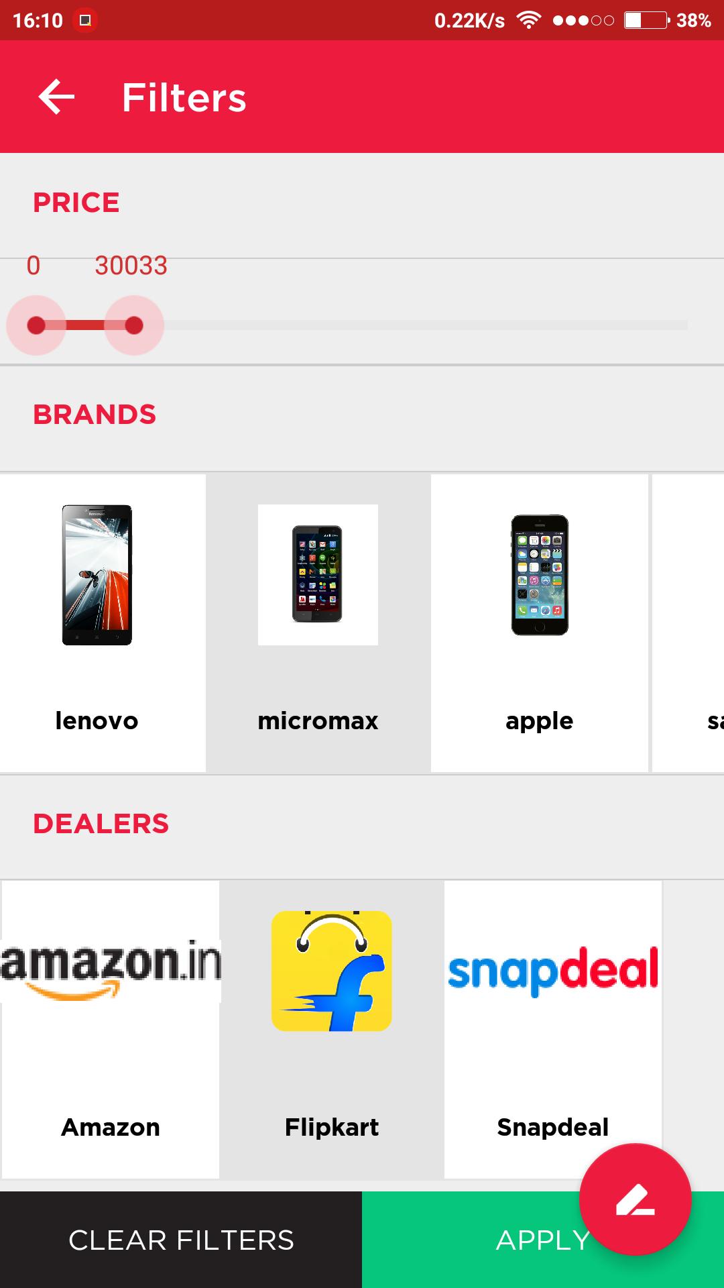Select the Micromax phone image

pos(318,575)
